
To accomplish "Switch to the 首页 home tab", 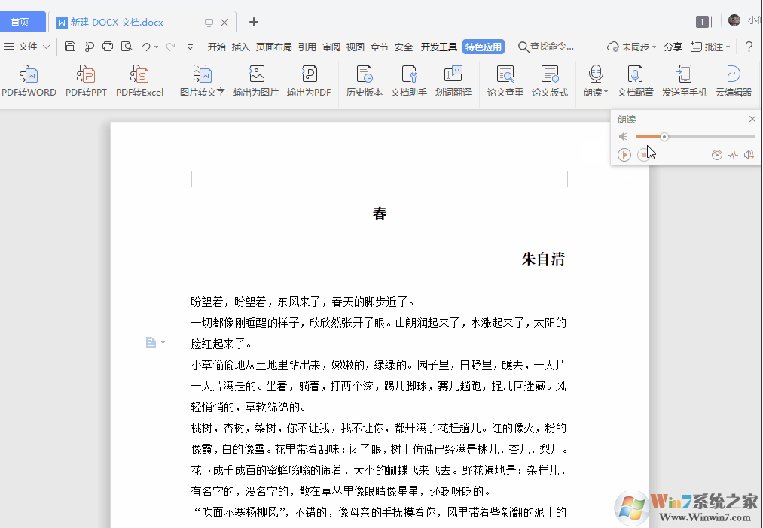I will coord(23,20).
